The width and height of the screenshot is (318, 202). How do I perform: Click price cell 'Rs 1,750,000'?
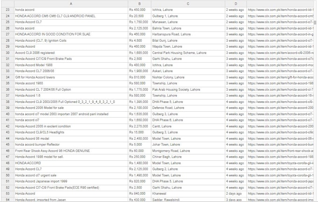(x=139, y=22)
